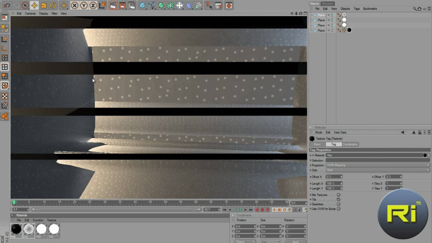
Task: Activate the Rotate tool
Action: coord(53,5)
